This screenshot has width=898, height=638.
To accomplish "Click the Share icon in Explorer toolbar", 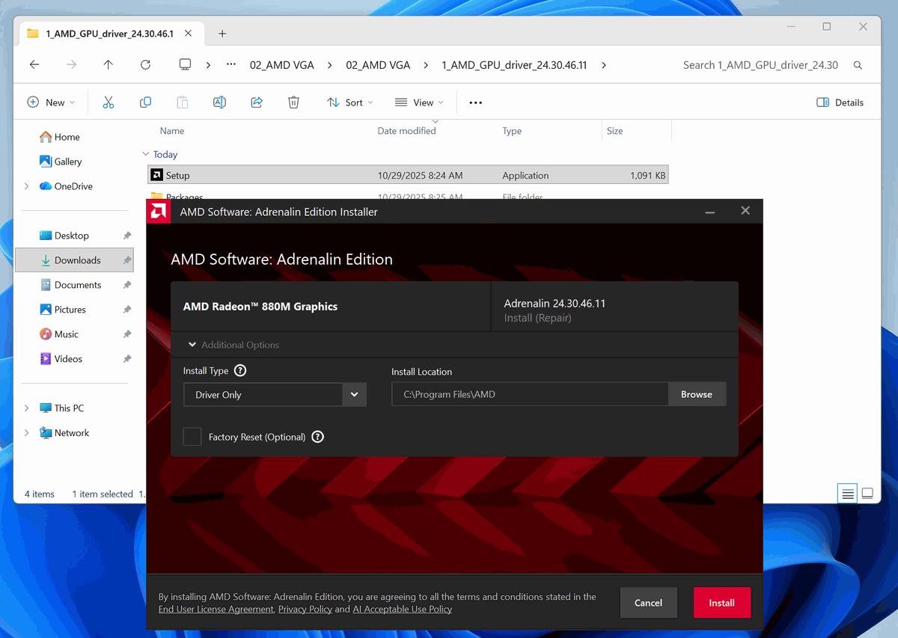I will tap(257, 102).
